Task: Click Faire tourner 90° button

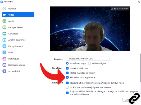Action: (x=120, y=9)
